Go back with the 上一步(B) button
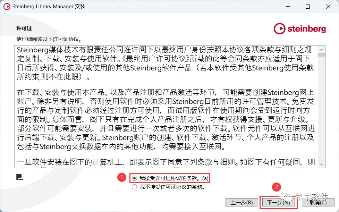Image resolution: width=339 pixels, height=212 pixels. (242, 203)
